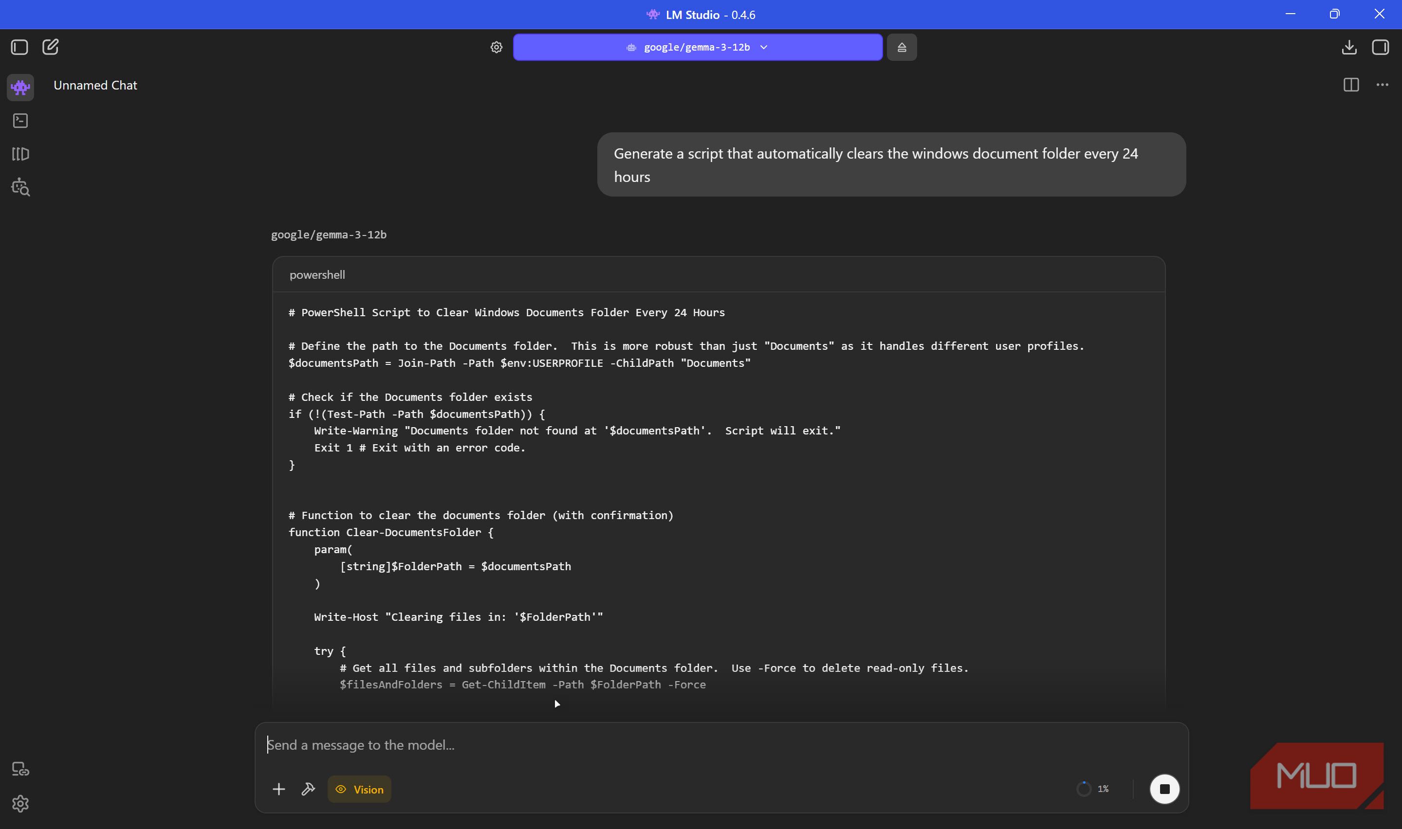This screenshot has width=1402, height=829.
Task: Open the Discover model search section
Action: pyautogui.click(x=20, y=188)
